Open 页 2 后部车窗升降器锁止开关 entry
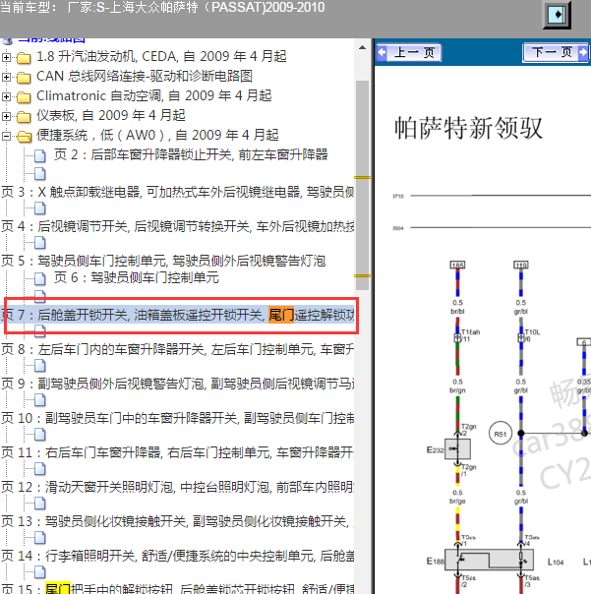Viewport: 591px width, 594px height. coord(191,154)
